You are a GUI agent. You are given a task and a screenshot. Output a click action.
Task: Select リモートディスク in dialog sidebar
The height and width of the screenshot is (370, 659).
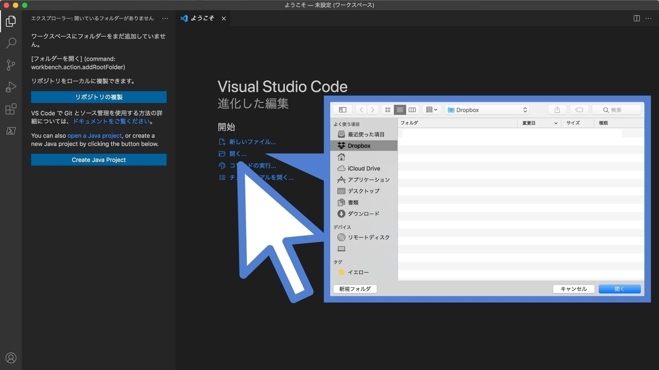click(364, 237)
